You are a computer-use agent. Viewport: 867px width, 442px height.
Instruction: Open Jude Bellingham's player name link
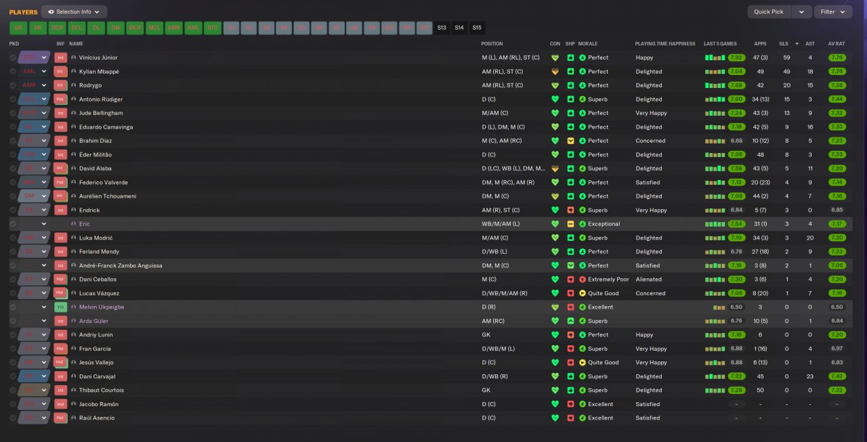click(x=101, y=113)
